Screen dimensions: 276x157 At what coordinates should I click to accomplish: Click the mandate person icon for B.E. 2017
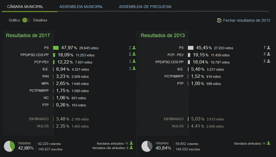[x=134, y=68]
